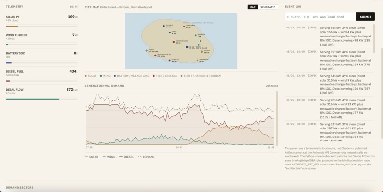
Task: Switch site view to MAP
Action: pos(253,7)
